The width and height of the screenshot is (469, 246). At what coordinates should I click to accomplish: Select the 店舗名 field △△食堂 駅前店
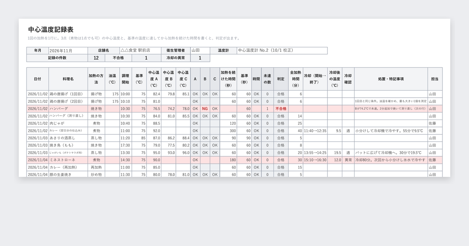[x=140, y=50]
